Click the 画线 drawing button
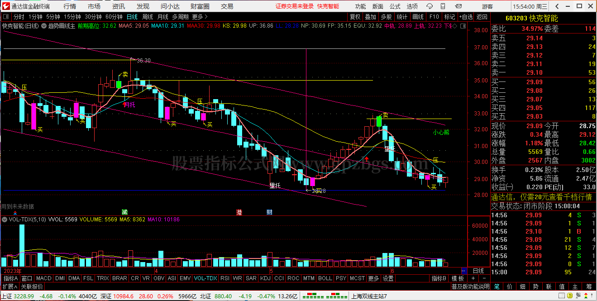The image size is (597, 301). pyautogui.click(x=418, y=17)
